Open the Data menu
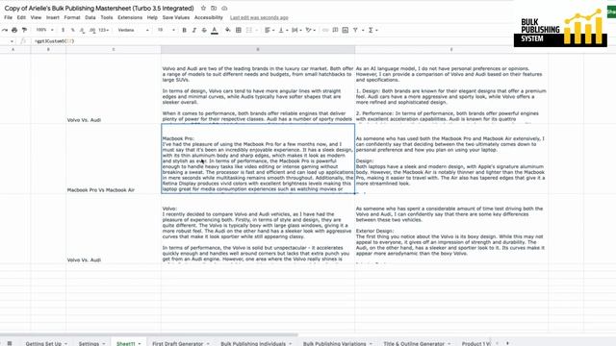Image resolution: width=616 pixels, height=346 pixels. tap(90, 17)
